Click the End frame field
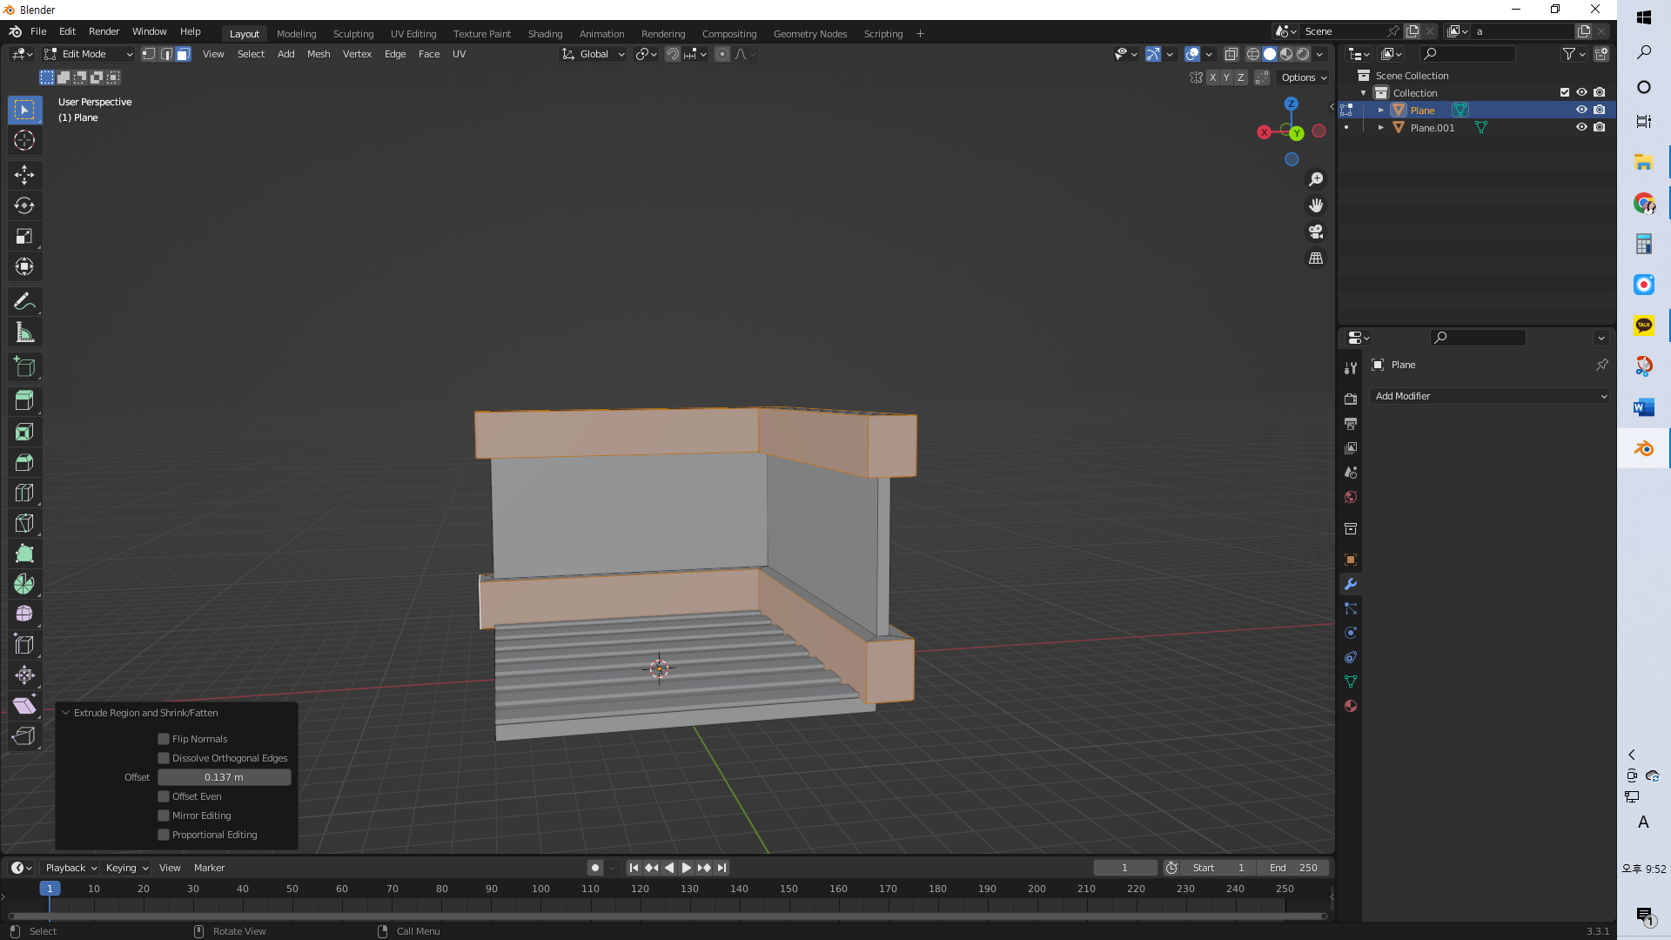The image size is (1671, 940). click(1293, 868)
